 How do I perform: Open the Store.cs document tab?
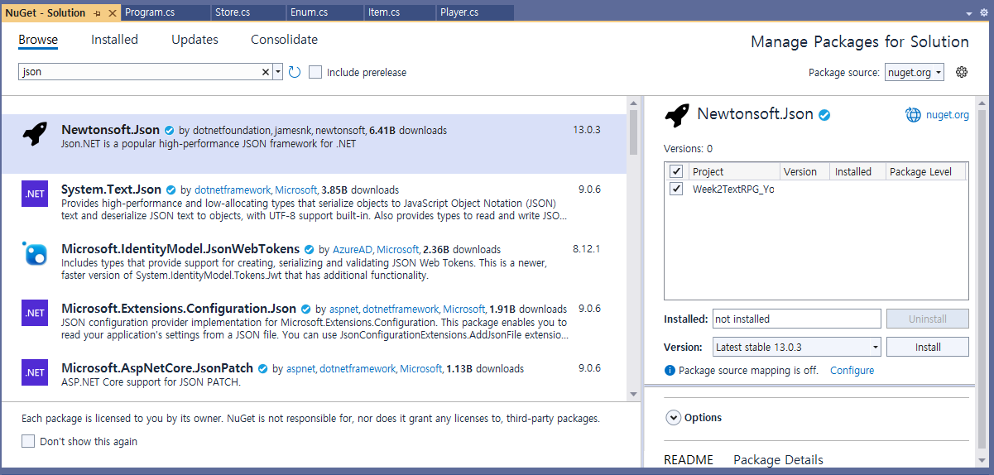pyautogui.click(x=247, y=12)
